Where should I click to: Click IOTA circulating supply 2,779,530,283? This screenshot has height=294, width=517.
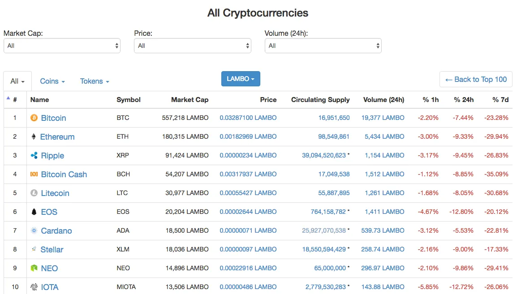[x=325, y=287]
